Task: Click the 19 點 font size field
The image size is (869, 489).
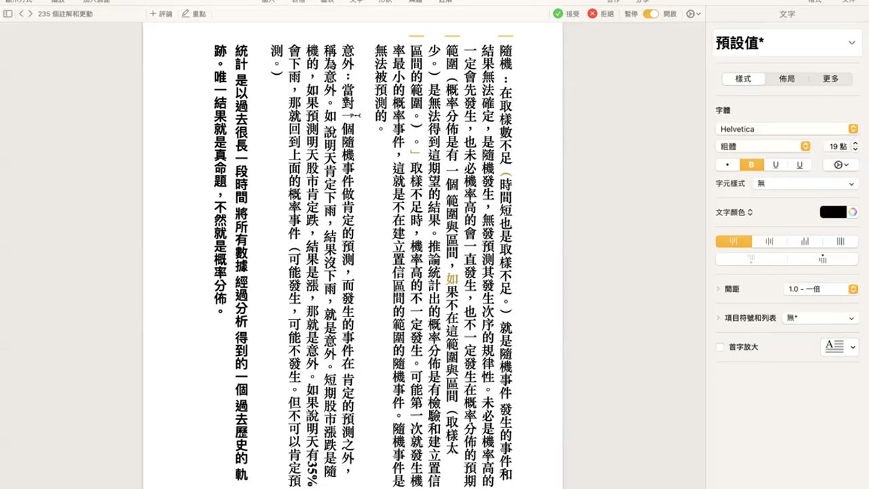Action: [836, 147]
